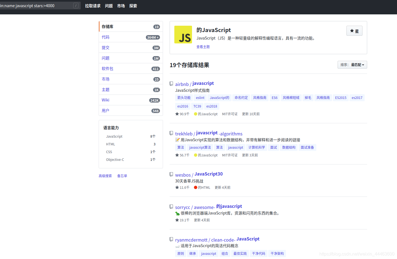Click the slash shortcut icon in search box
397x259 pixels.
[76, 6]
